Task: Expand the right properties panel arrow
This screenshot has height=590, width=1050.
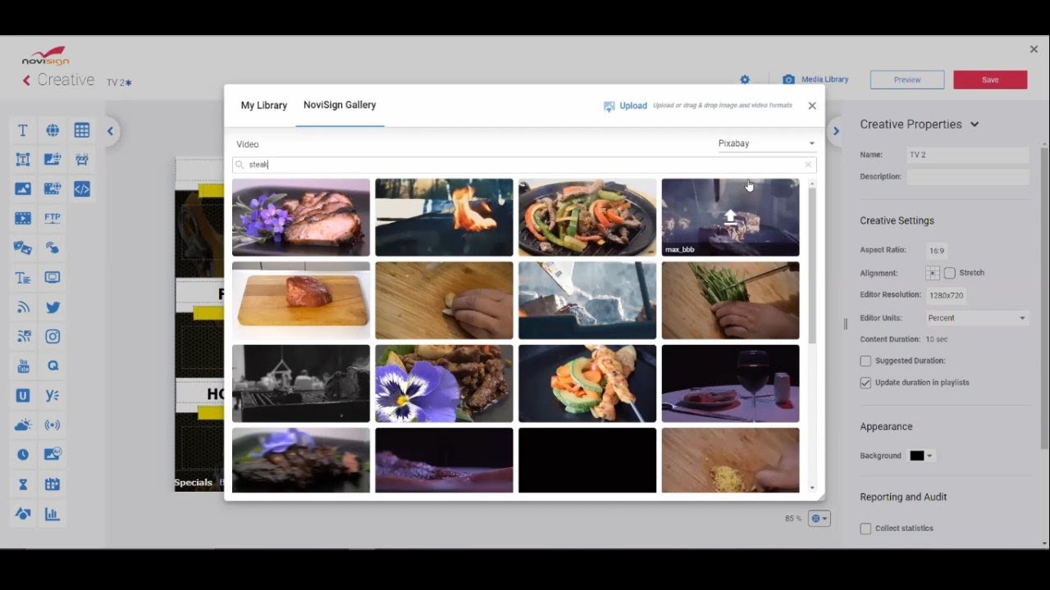Action: tap(836, 131)
